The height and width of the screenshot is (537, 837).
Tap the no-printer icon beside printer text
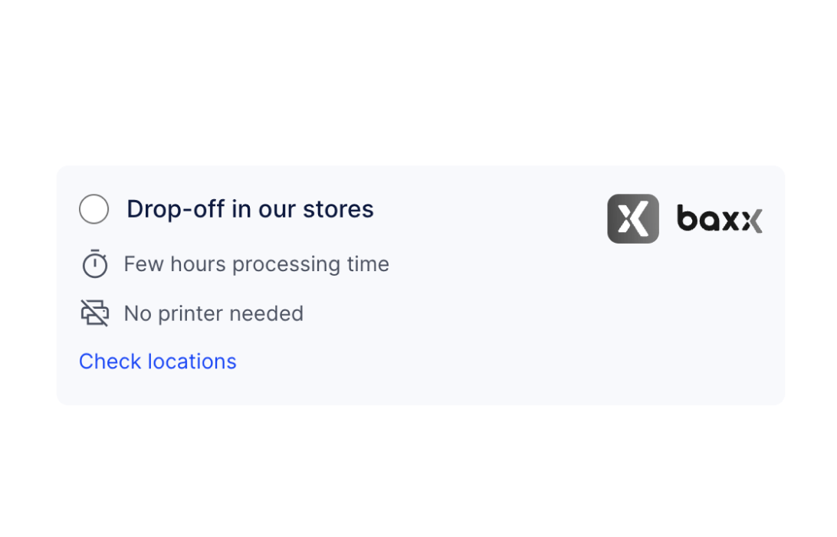pos(95,313)
